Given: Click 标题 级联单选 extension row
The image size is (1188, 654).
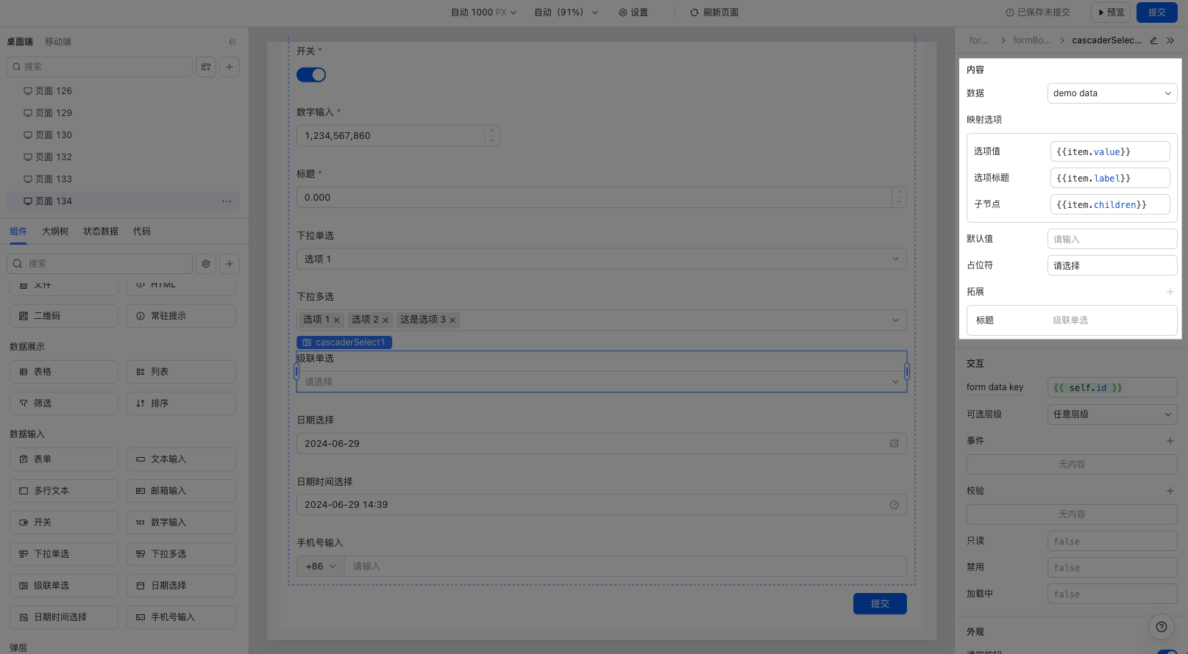Looking at the screenshot, I should point(1072,320).
